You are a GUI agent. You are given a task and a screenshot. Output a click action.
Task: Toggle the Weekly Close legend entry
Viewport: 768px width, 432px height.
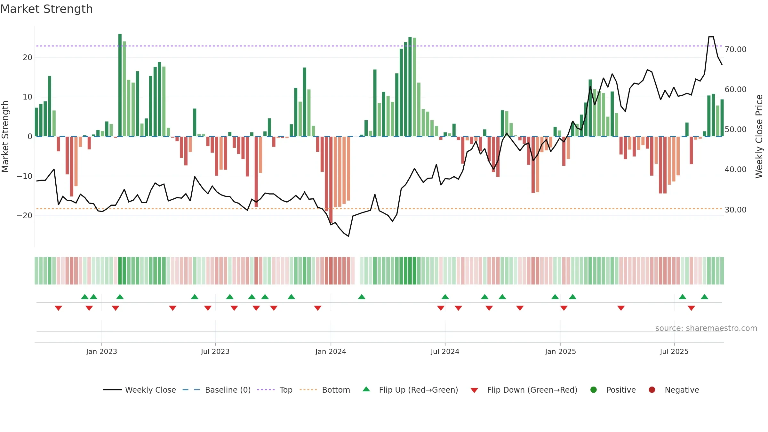[x=139, y=390]
